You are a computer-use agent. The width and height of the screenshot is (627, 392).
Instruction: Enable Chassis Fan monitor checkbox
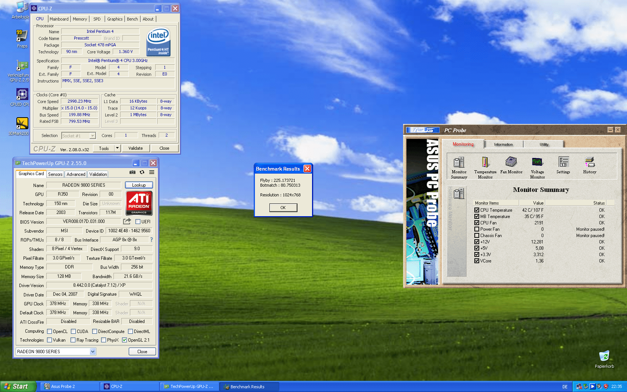pyautogui.click(x=477, y=235)
